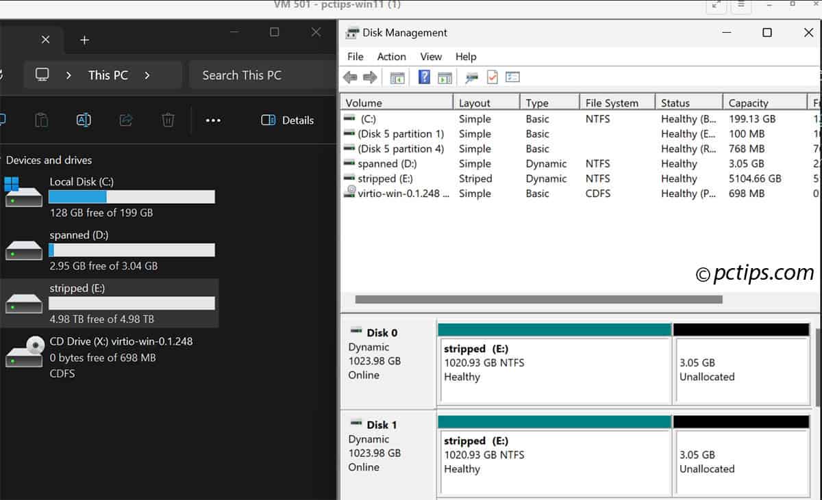This screenshot has height=500, width=822.
Task: Toggle the Details view in File Explorer
Action: tap(287, 120)
